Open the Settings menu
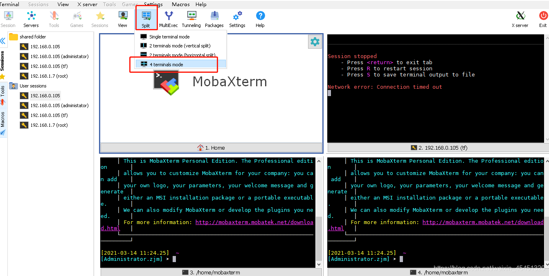The image size is (549, 276). click(x=153, y=4)
